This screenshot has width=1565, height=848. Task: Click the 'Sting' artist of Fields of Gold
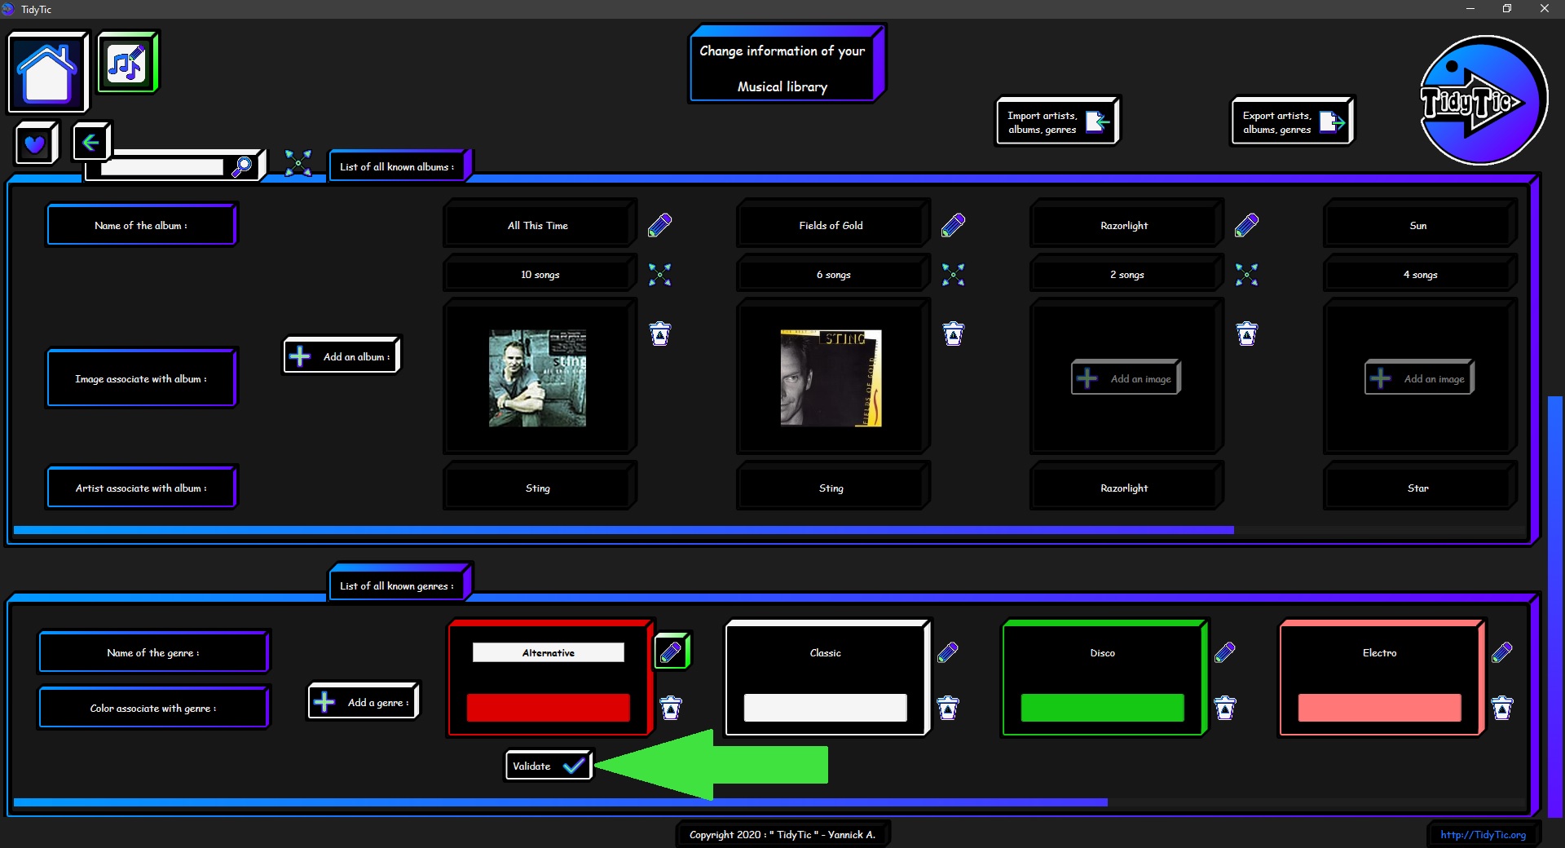pos(831,488)
